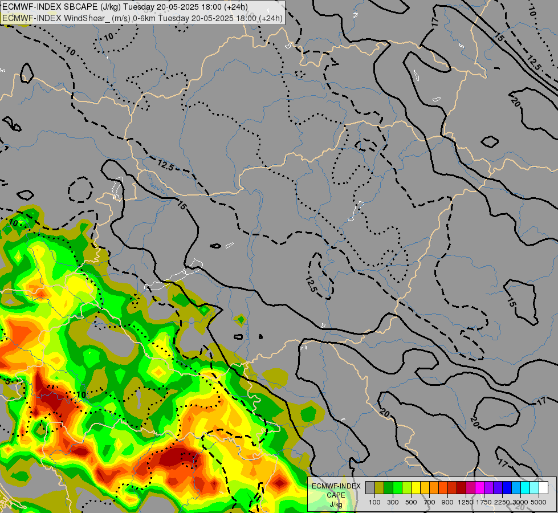Select the cyan legend swatch above 3000
The image size is (558, 513).
(x=526, y=487)
